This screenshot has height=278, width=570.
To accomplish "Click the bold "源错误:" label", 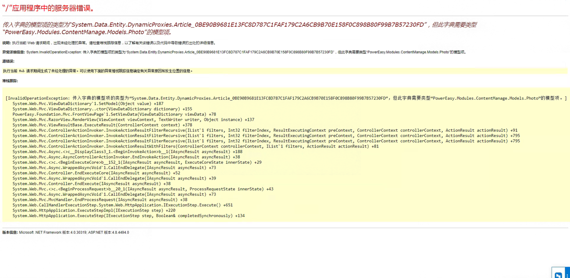I will [x=8, y=61].
